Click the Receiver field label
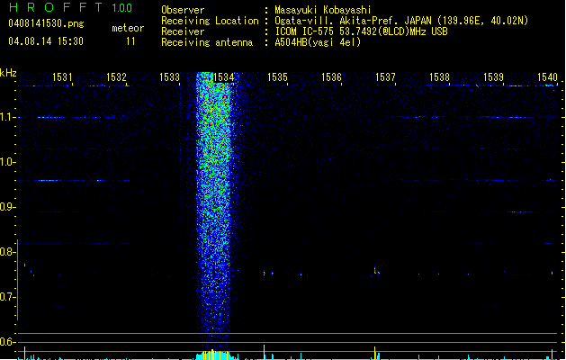The height and width of the screenshot is (360, 566). tap(183, 31)
